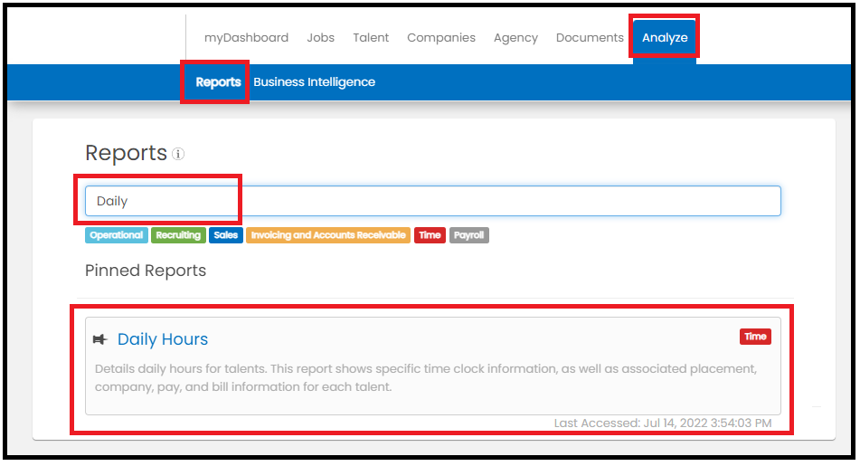
Task: Filter by the red Time tag below search
Action: 430,235
